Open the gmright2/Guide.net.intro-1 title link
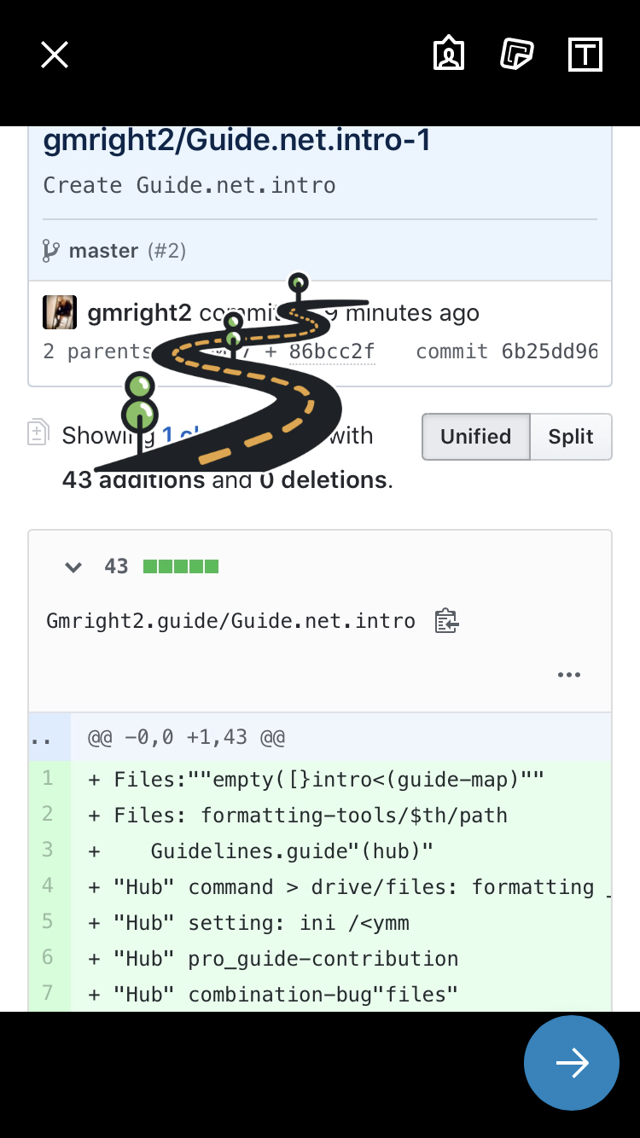 236,139
